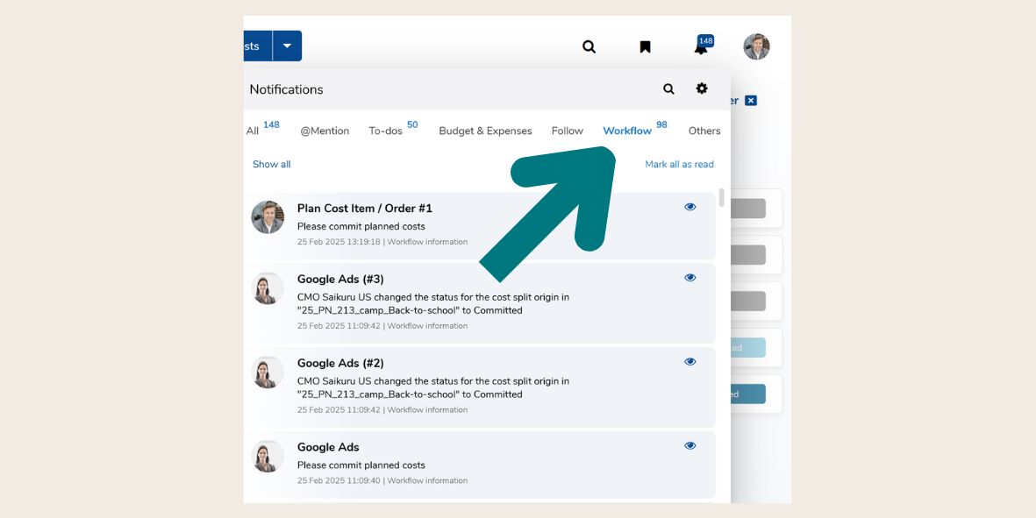
Task: Open the dropdown arrow beside the costs button
Action: coord(287,45)
